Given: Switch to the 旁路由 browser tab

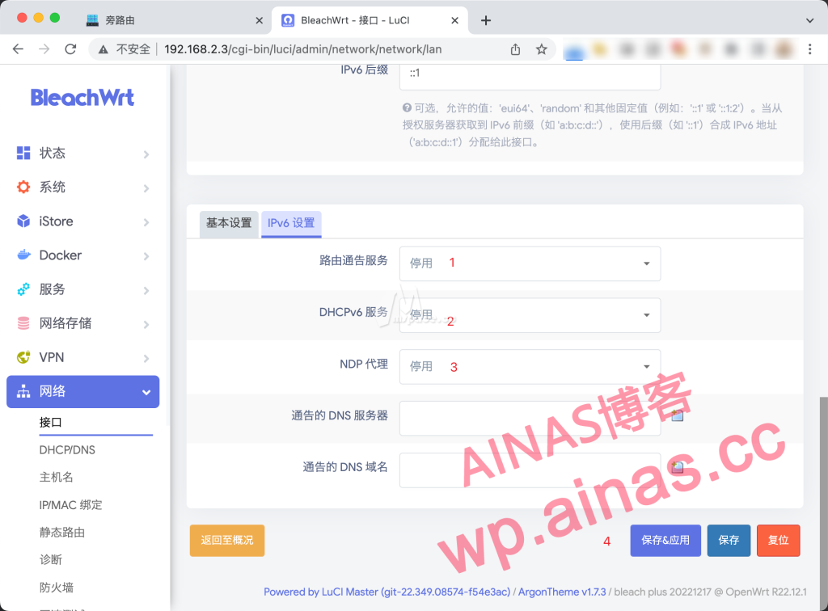Looking at the screenshot, I should click(175, 20).
